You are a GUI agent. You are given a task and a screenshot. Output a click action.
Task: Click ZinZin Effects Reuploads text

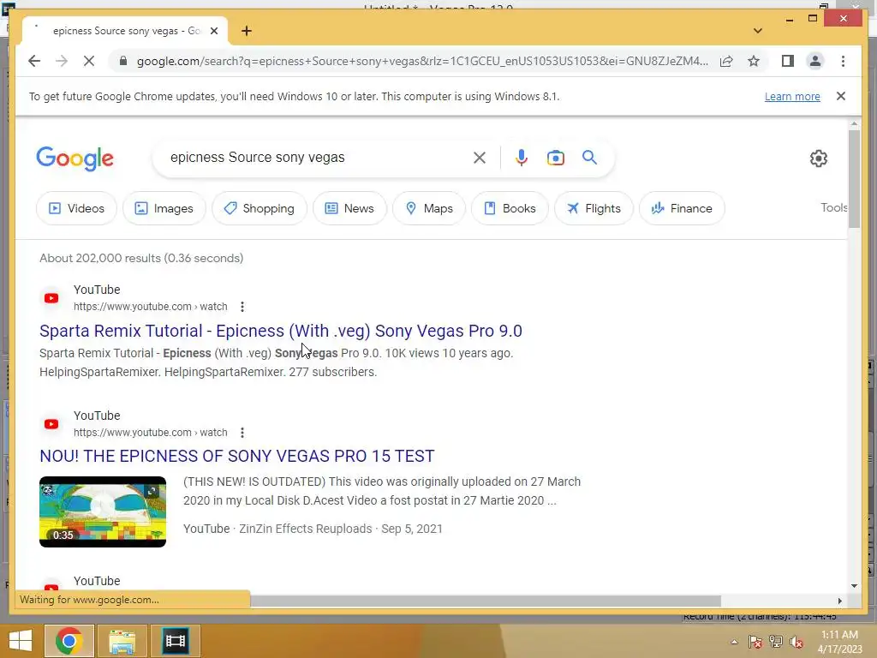click(x=306, y=529)
